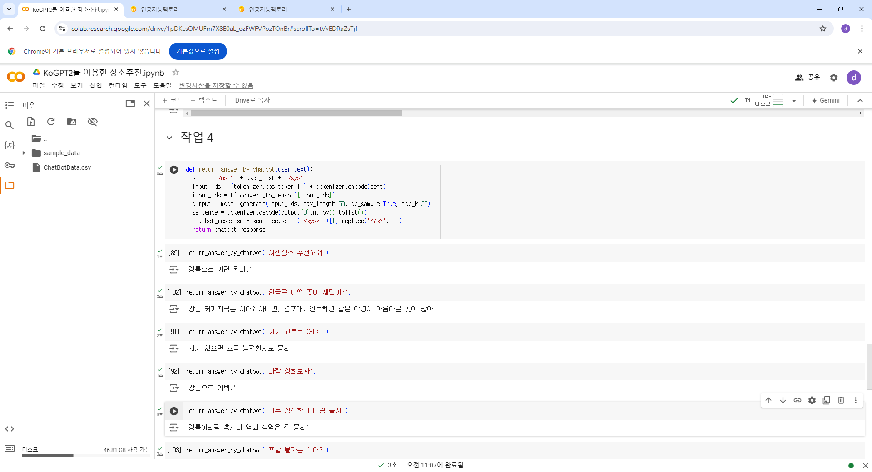Open the 런타임 menu
The height and width of the screenshot is (472, 872).
(x=118, y=85)
